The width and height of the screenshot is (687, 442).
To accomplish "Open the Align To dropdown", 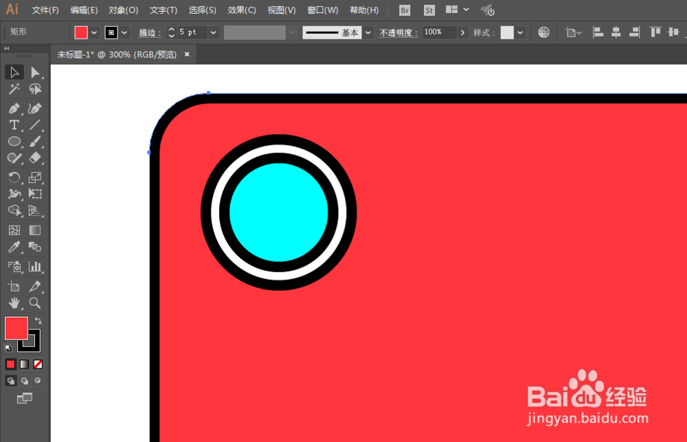I will coord(574,32).
